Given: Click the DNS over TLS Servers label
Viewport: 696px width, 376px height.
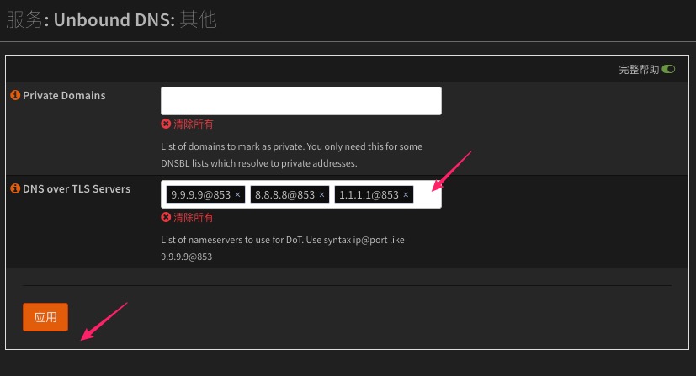Looking at the screenshot, I should pyautogui.click(x=77, y=189).
